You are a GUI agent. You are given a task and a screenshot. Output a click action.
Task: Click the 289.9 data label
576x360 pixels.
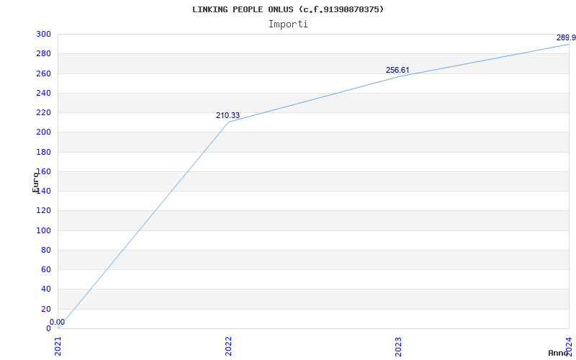566,37
